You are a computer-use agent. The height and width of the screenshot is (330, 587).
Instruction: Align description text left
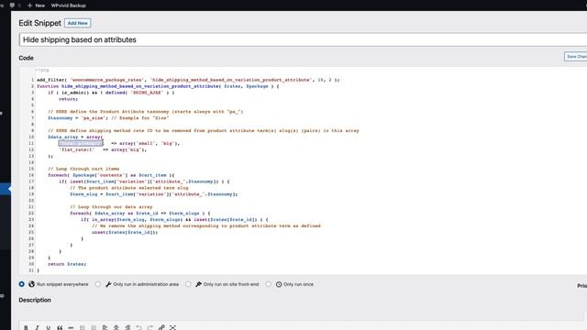(x=105, y=327)
